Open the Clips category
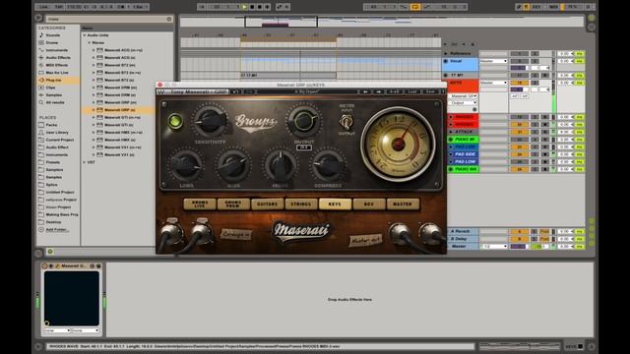The height and width of the screenshot is (354, 630). 50,88
